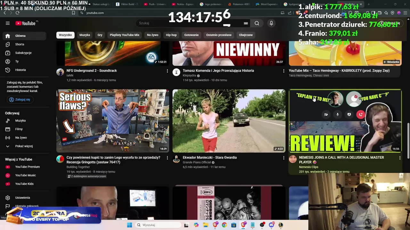Open Muzyka under Odkrywaj
The width and height of the screenshot is (410, 230).
click(25, 120)
